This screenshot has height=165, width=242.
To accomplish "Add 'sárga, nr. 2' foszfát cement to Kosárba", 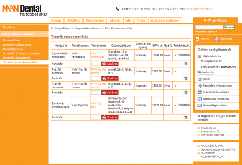I will (x=110, y=93).
